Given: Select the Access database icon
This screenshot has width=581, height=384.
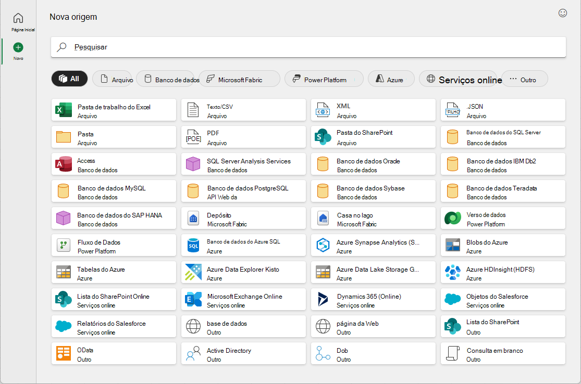Looking at the screenshot, I should click(x=64, y=164).
